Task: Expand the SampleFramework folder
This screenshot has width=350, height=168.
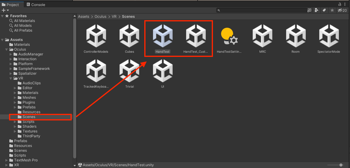Action: 11,69
